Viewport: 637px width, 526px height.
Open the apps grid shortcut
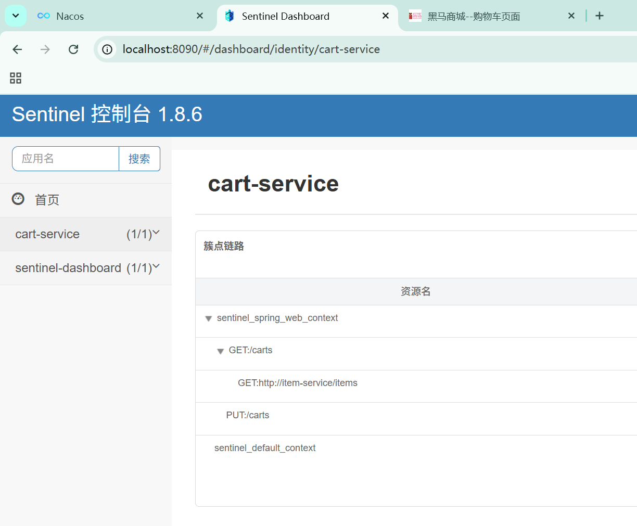[x=16, y=78]
